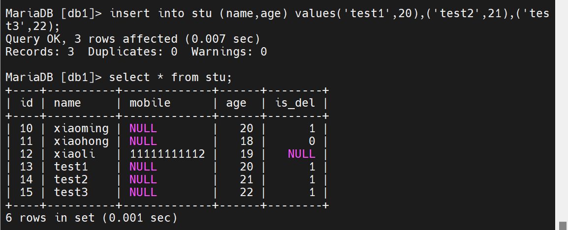This screenshot has height=230, width=568.
Task: Click id value 13
Action: click(27, 167)
